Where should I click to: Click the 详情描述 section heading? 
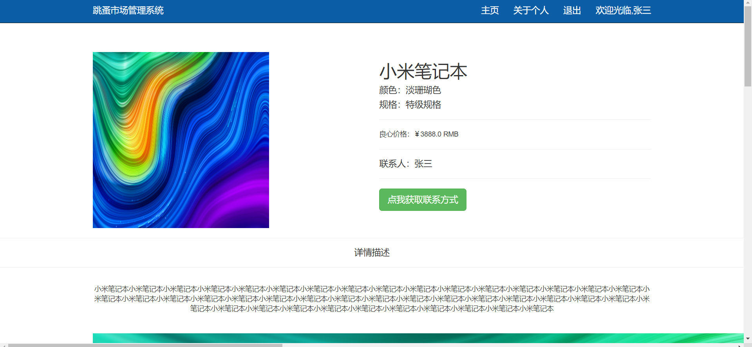click(x=372, y=253)
